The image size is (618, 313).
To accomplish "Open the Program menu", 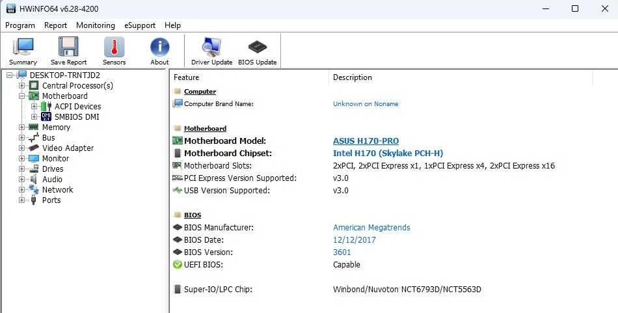I will pyautogui.click(x=20, y=25).
